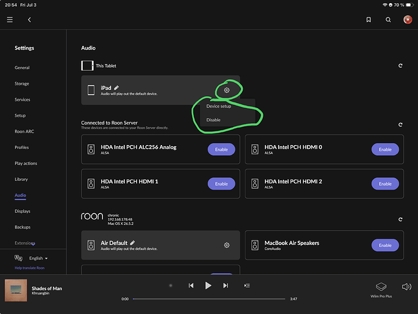Open Displays settings section
This screenshot has height=314, width=418.
(x=23, y=211)
